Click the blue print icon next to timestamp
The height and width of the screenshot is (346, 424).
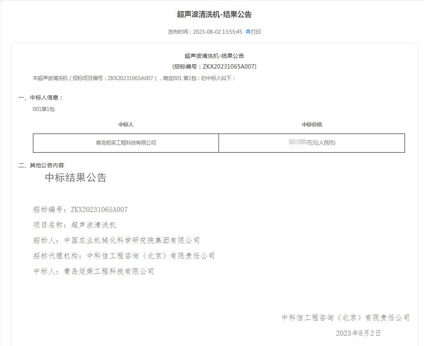pyautogui.click(x=249, y=32)
